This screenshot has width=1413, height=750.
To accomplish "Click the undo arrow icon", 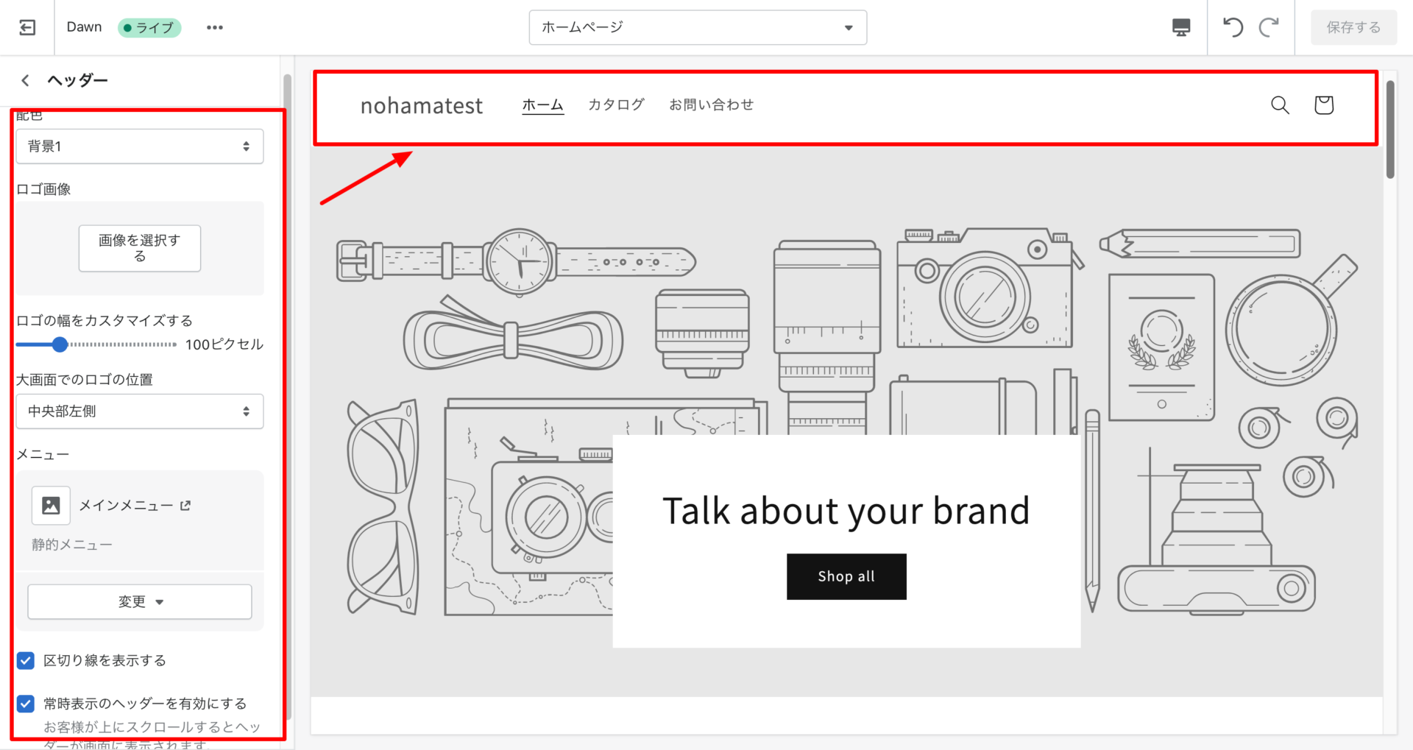I will click(x=1233, y=27).
